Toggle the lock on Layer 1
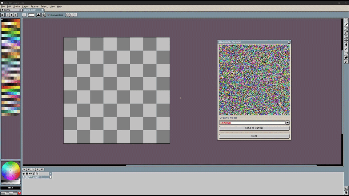 [x=27, y=177]
